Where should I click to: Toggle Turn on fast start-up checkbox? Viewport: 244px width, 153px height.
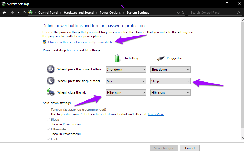48,110
